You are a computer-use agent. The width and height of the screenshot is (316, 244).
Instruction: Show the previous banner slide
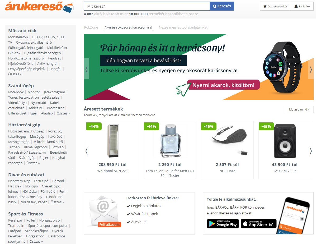coord(86,68)
